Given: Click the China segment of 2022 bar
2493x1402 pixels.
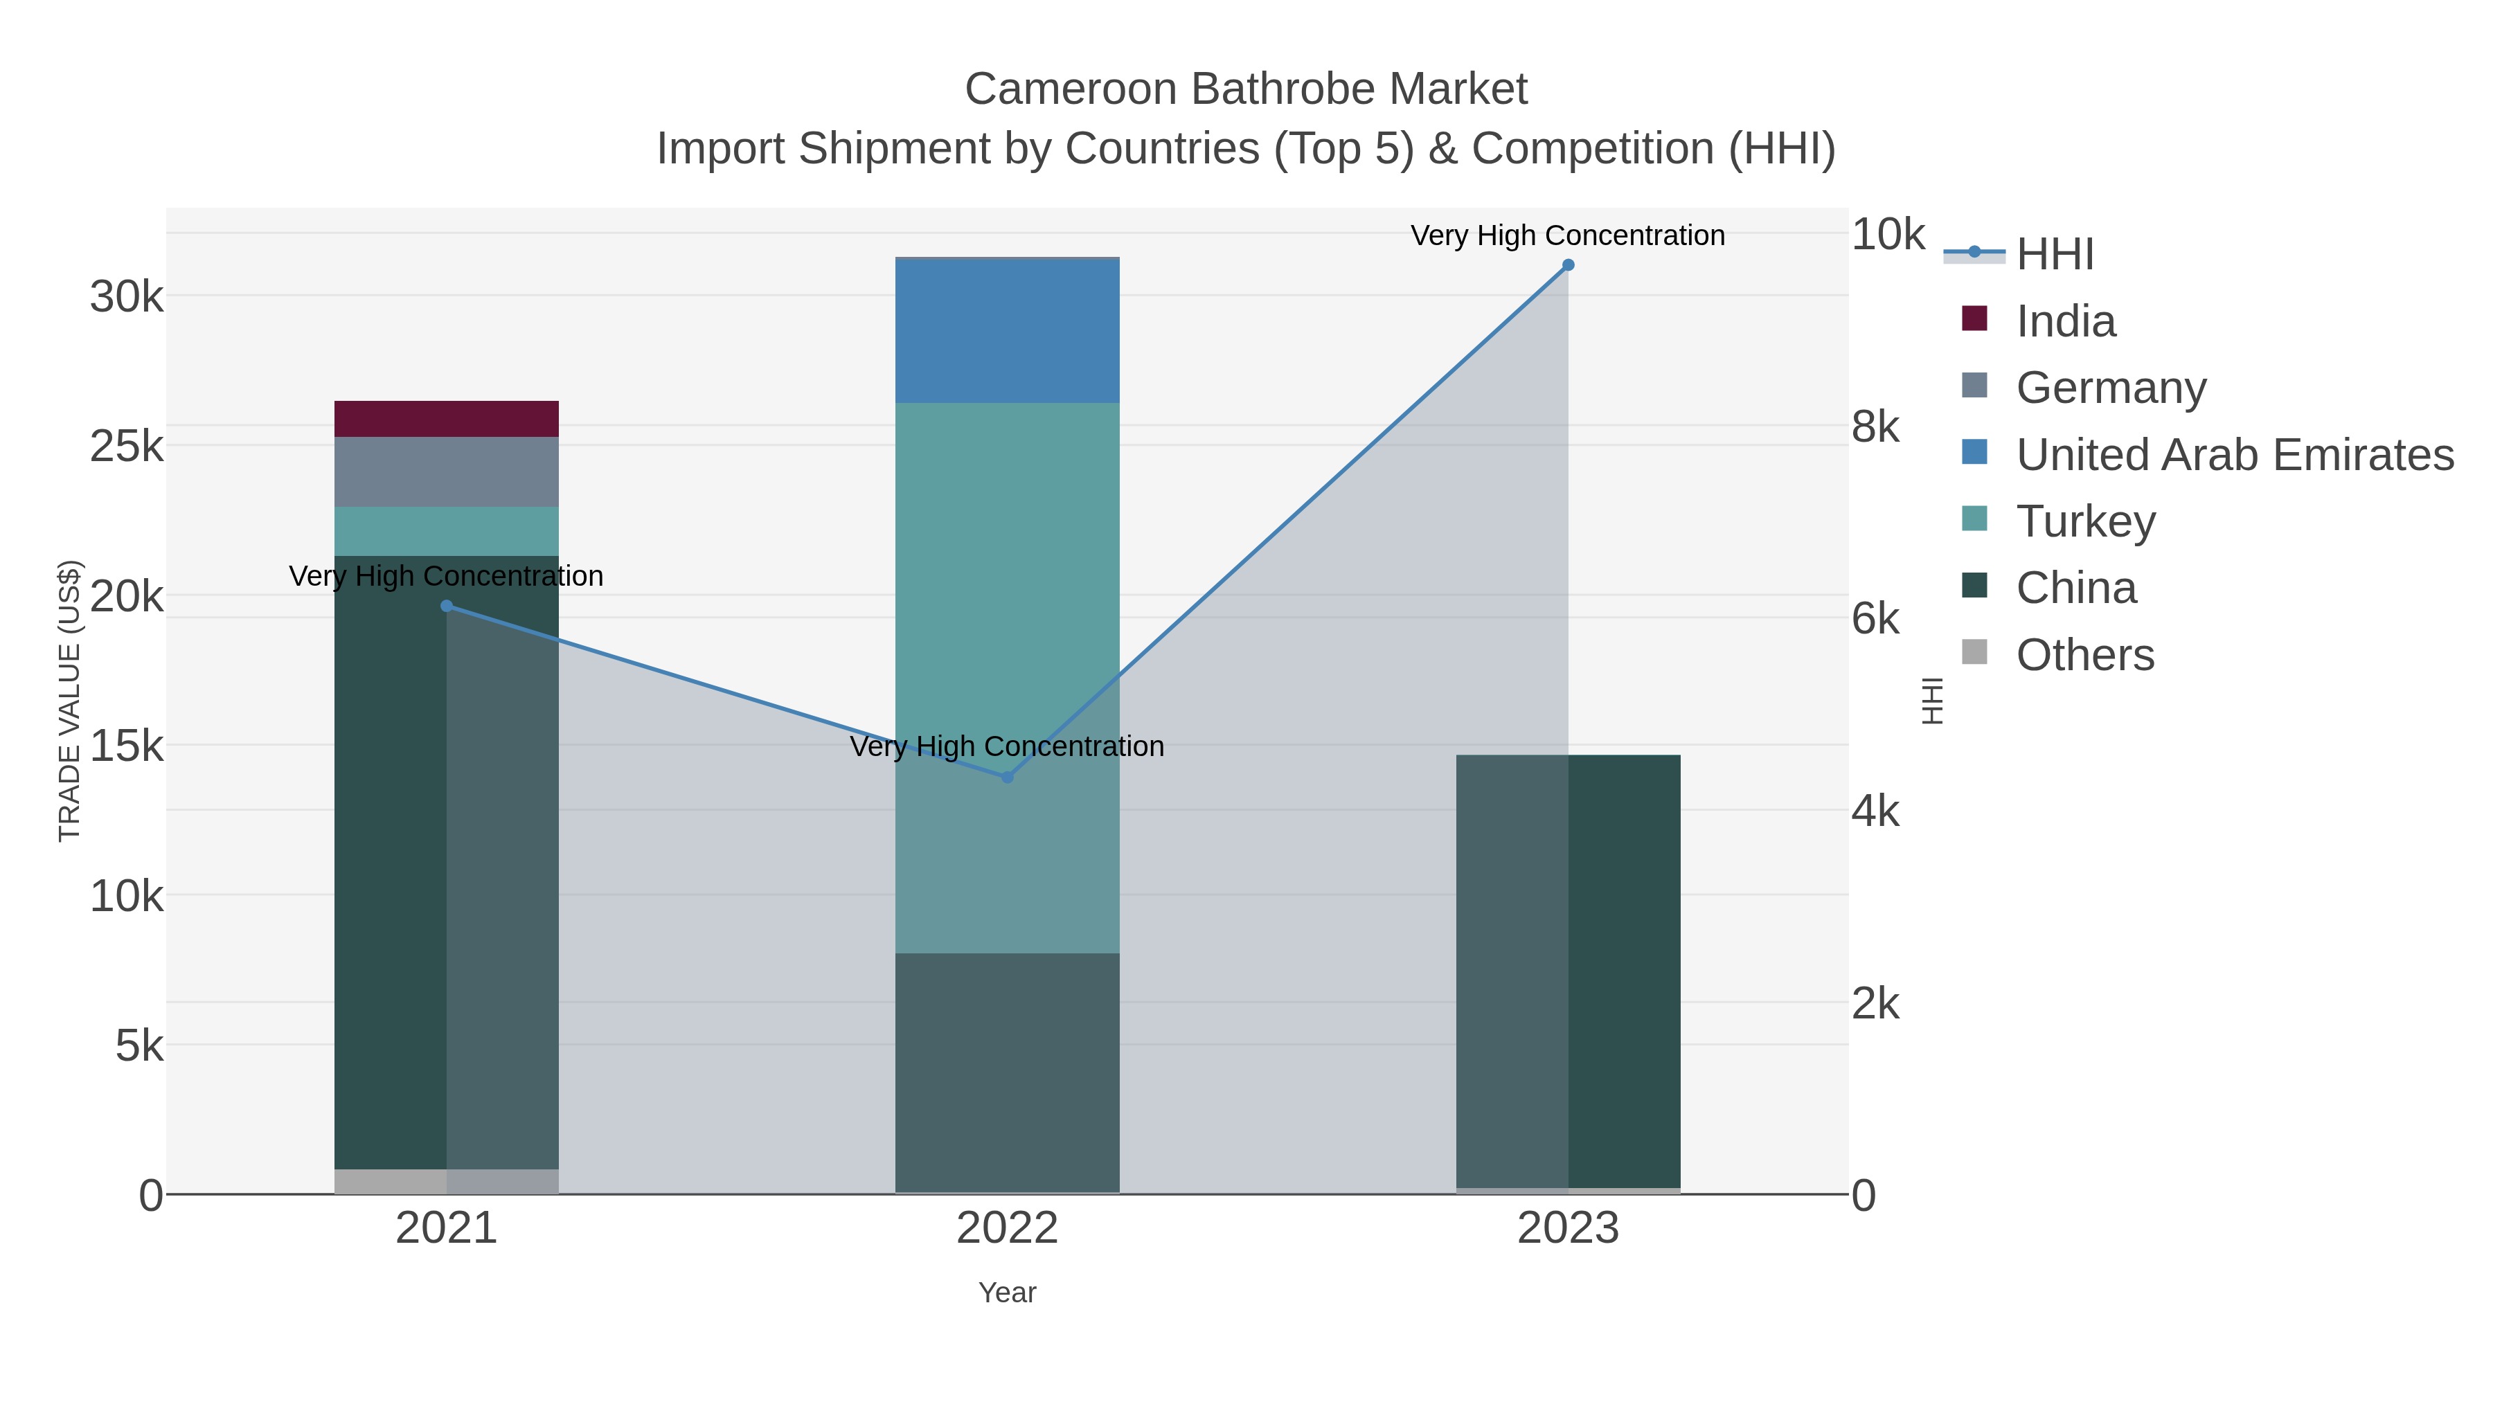Looking at the screenshot, I should point(1006,1073).
